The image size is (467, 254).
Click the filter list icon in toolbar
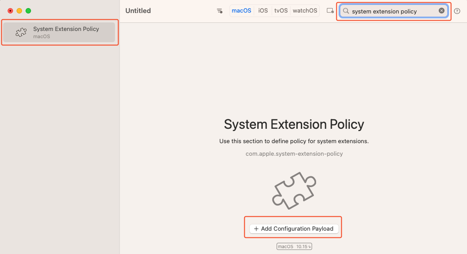pos(220,11)
